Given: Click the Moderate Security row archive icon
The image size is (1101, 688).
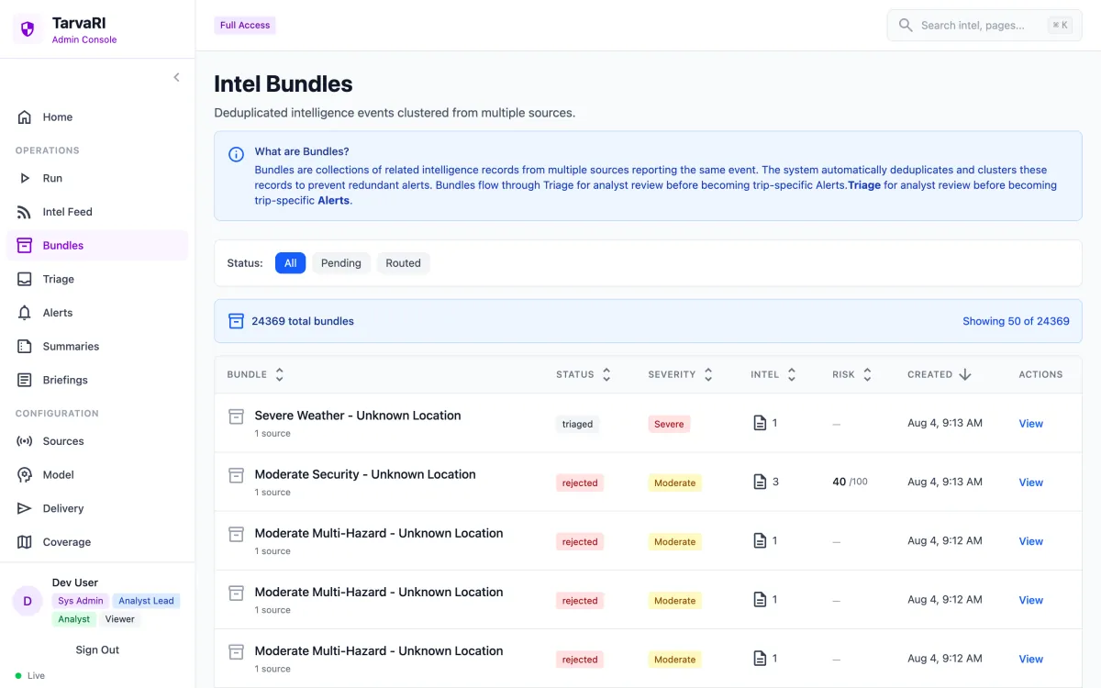Looking at the screenshot, I should pos(236,475).
